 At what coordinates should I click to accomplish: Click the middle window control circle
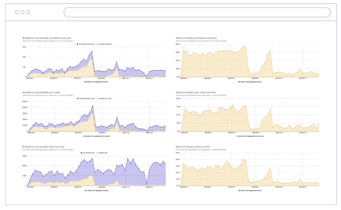tap(23, 12)
